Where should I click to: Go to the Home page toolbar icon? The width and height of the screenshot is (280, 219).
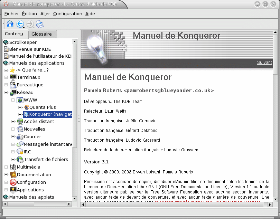(x=10, y=24)
